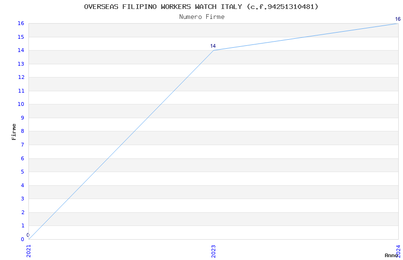Click the x-axis label 2024

398,251
